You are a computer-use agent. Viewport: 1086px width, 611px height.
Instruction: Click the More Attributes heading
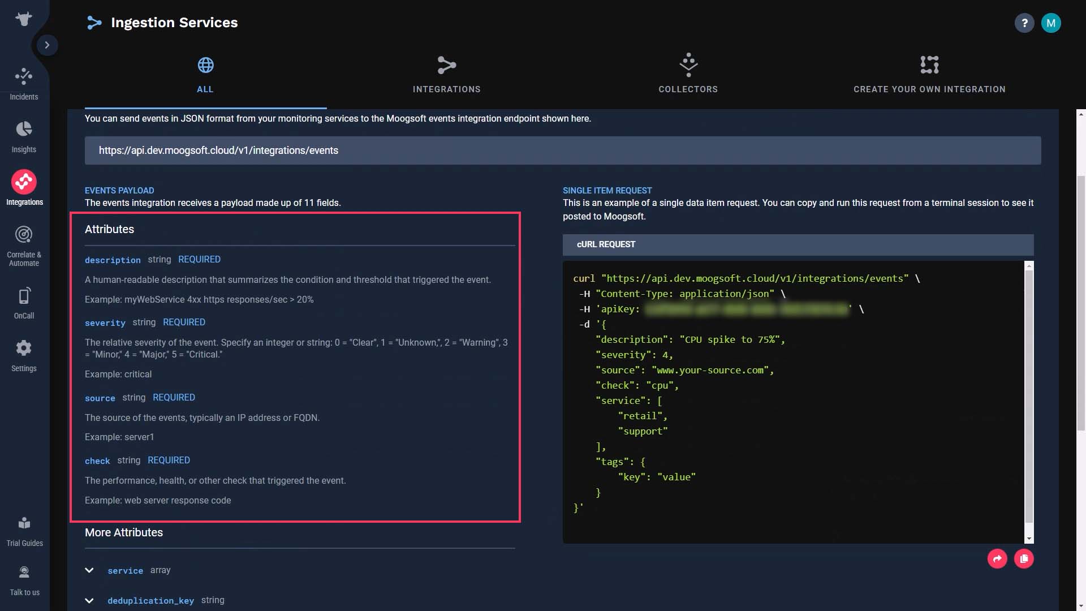124,532
